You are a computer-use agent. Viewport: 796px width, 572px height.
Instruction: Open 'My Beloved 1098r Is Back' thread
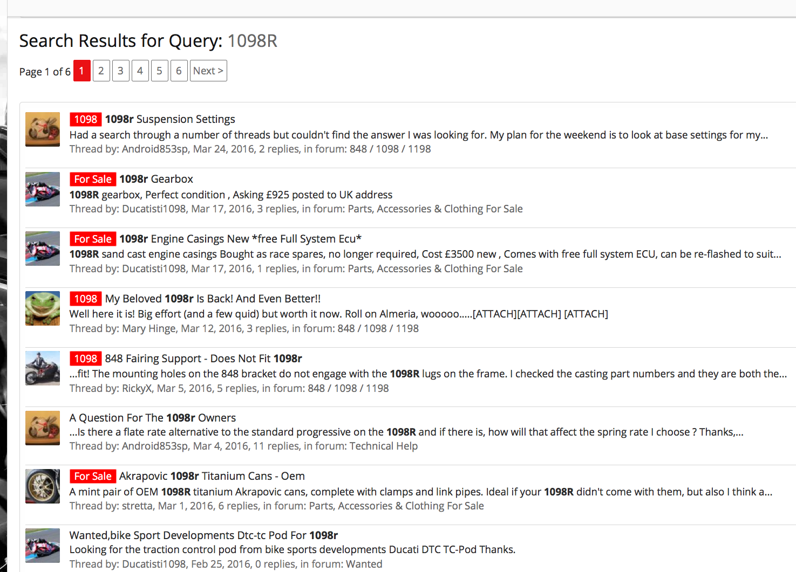(213, 299)
